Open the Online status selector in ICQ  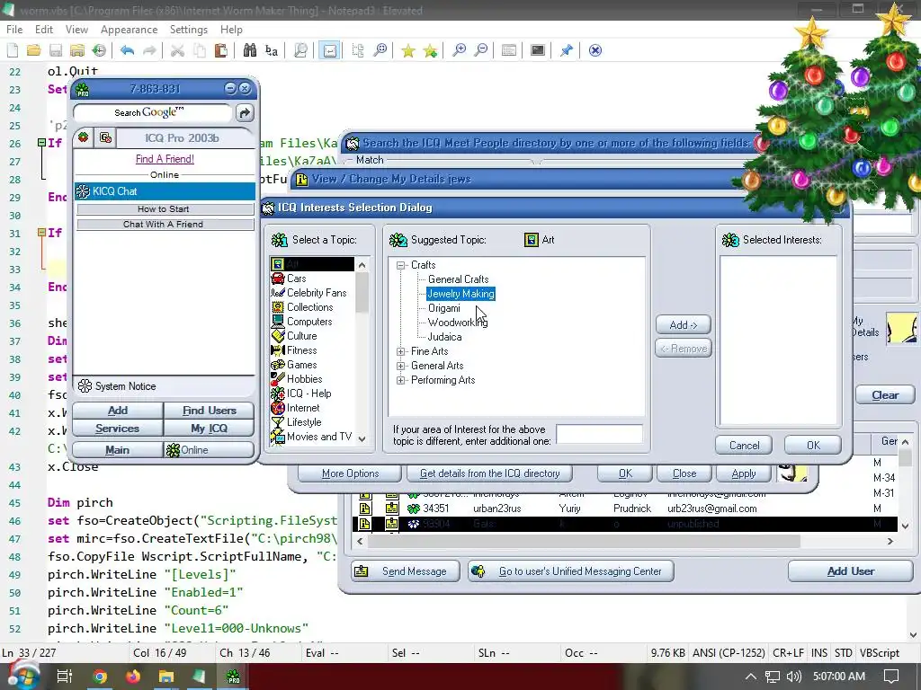[209, 450]
